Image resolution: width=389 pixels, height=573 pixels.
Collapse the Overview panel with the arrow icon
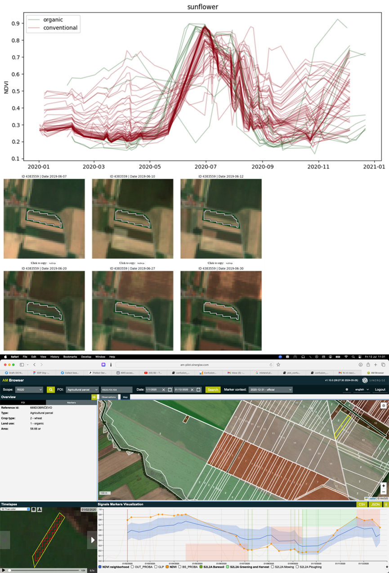94,397
